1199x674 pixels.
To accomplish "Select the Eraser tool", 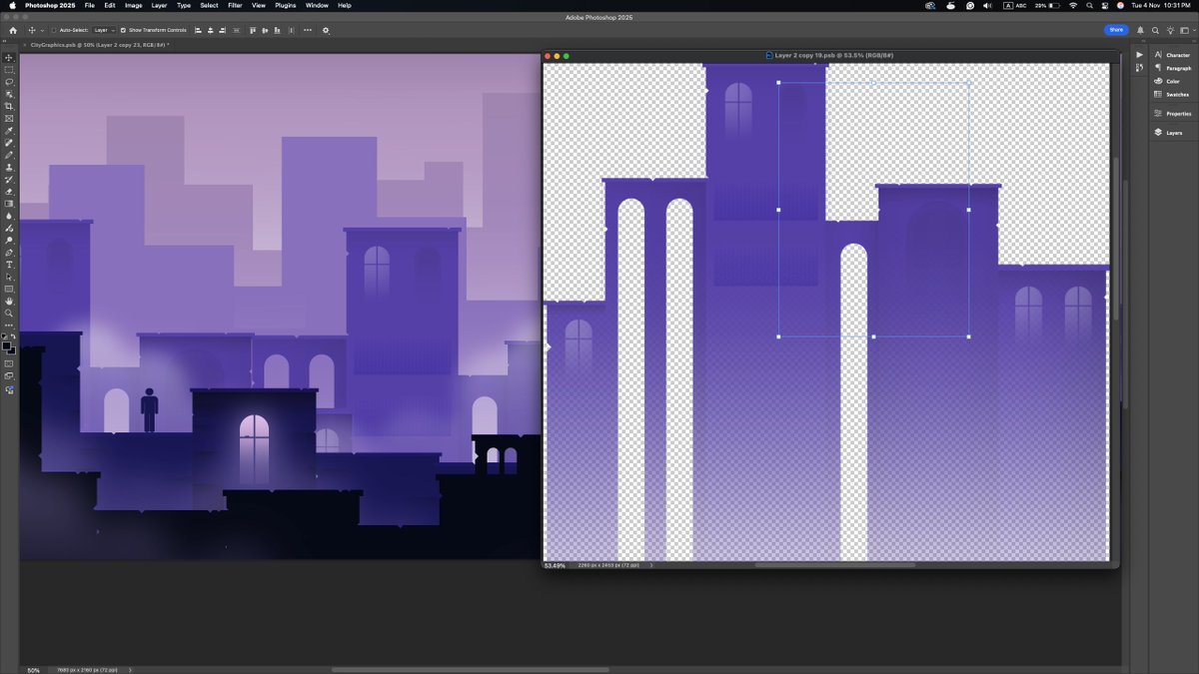I will [x=8, y=191].
